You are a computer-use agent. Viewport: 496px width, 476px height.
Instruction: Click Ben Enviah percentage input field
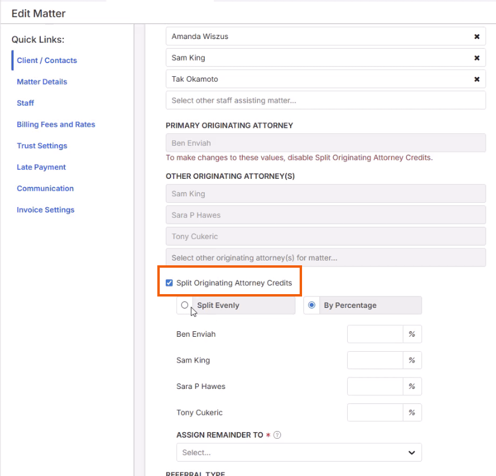(x=375, y=334)
